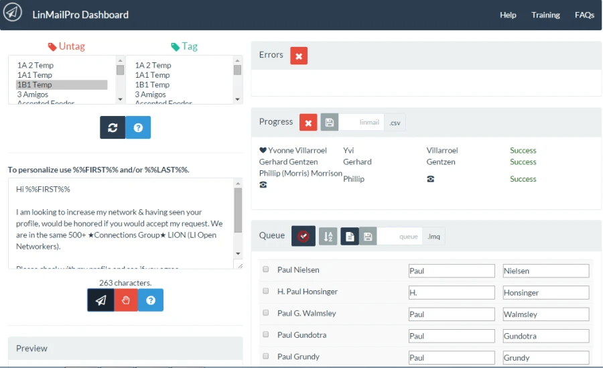Open the FAQs menu
The image size is (603, 368).
[x=584, y=15]
